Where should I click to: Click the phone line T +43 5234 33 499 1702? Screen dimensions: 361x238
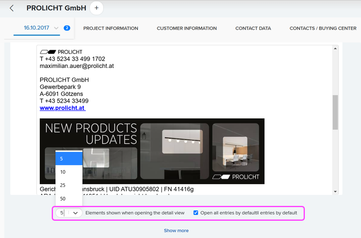(72, 59)
